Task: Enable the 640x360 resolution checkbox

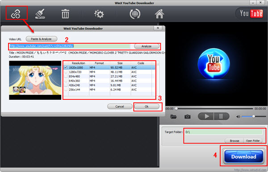Action: click(66, 81)
